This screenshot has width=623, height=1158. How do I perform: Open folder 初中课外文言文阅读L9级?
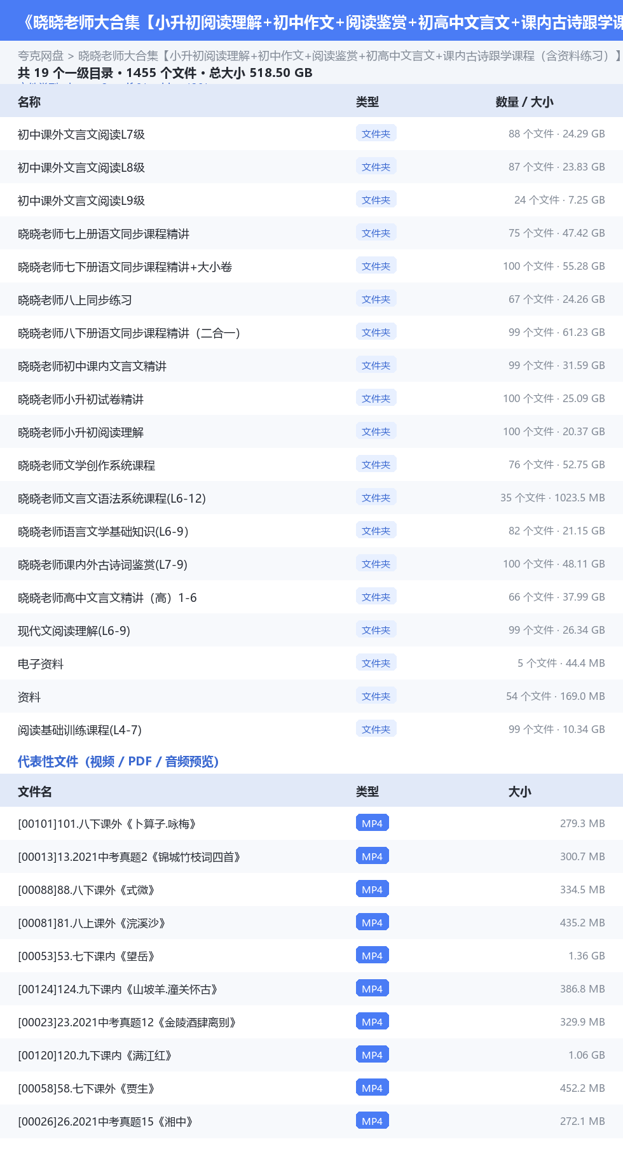coord(81,200)
